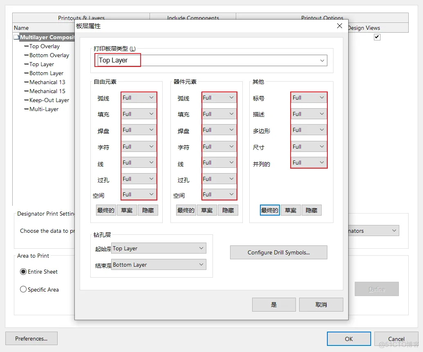This screenshot has width=423, height=352.
Task: Open Preferences from the bottom left
Action: (31, 338)
